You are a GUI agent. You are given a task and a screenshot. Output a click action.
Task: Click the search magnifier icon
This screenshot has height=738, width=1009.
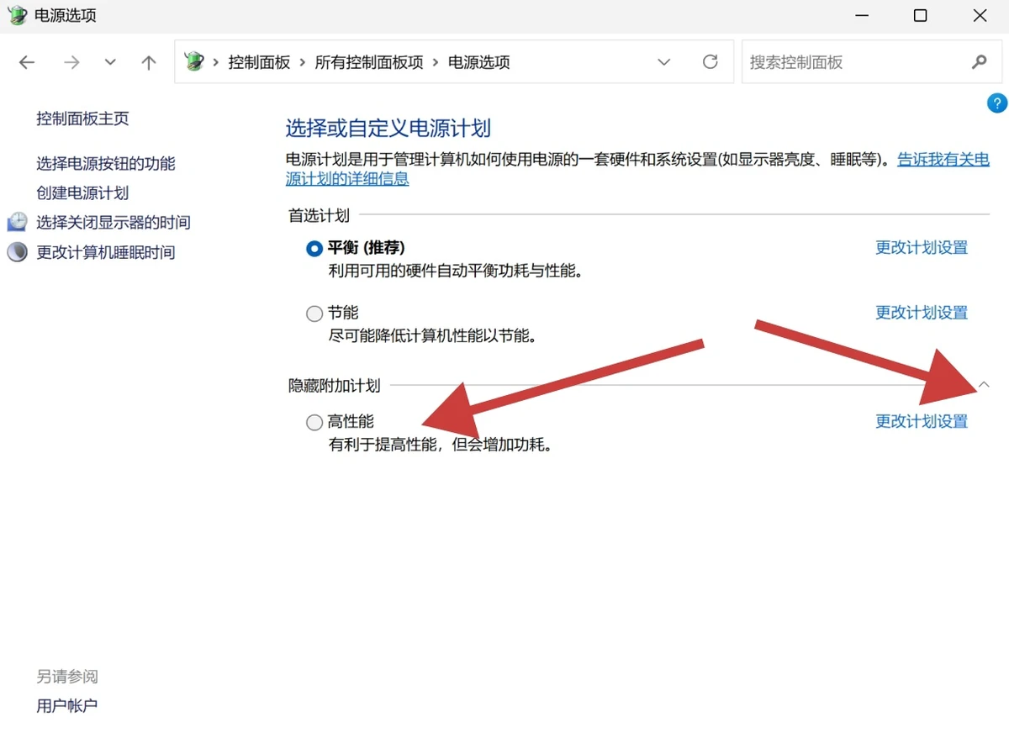tap(979, 62)
